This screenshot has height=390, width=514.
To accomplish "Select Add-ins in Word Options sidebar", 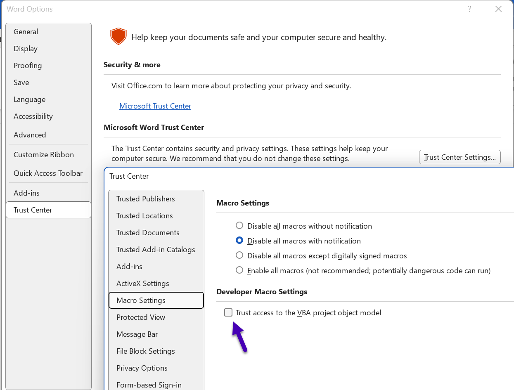I will tap(49, 193).
